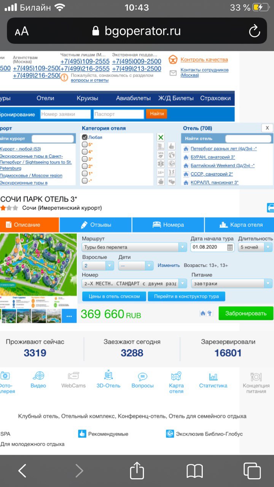This screenshot has width=274, height=487.
Task: Check the -* no-category checkbox
Action: [x=85, y=181]
